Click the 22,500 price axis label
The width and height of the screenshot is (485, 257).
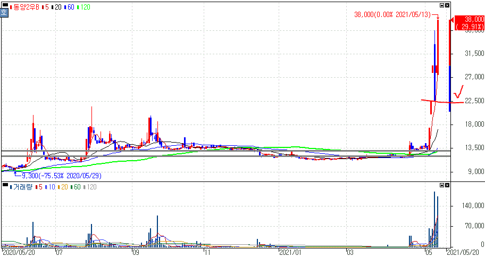(x=474, y=101)
